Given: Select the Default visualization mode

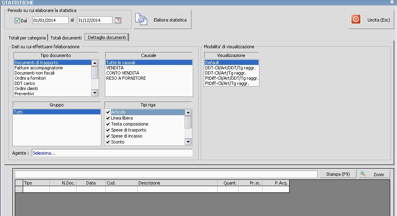Looking at the screenshot, I should pos(232,63).
